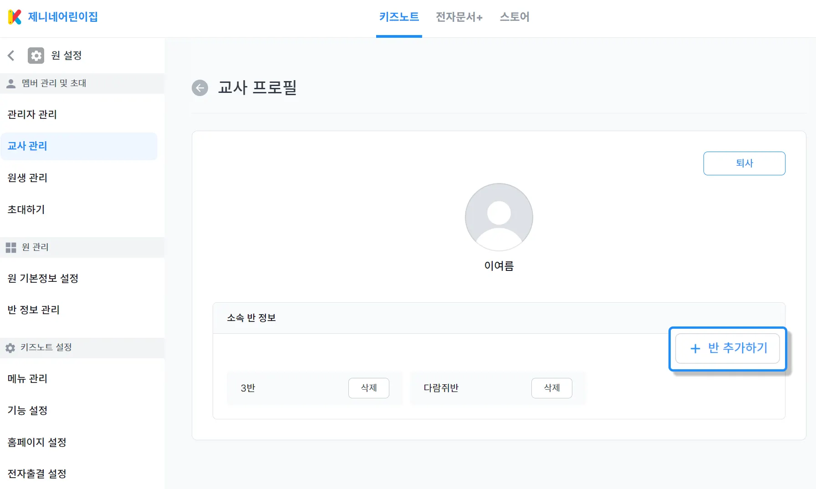Click the plus icon in 반 추가하기

695,349
